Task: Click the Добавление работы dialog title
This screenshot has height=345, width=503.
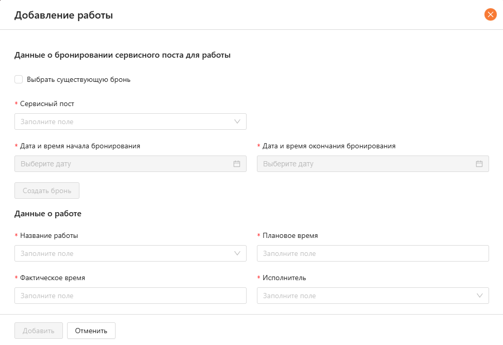Action: tap(63, 15)
